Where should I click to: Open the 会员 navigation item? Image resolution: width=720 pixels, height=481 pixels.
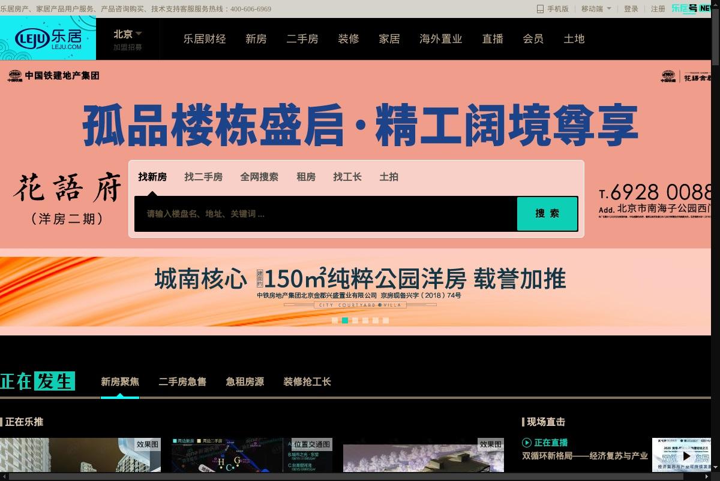[533, 39]
